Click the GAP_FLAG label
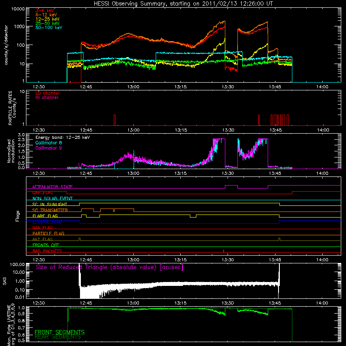The height and width of the screenshot is (346, 346). coord(42,192)
